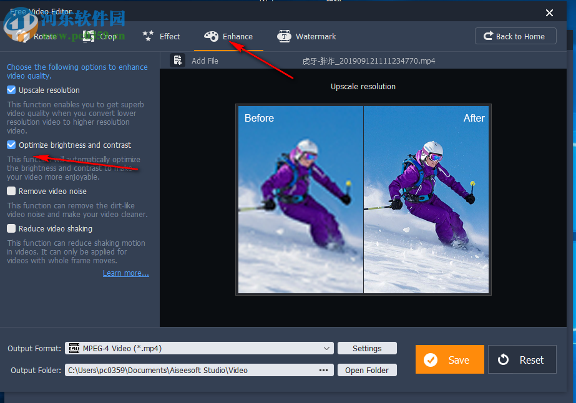Click the Settings button

point(367,348)
